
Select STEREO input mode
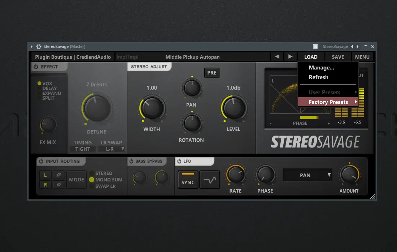point(101,173)
